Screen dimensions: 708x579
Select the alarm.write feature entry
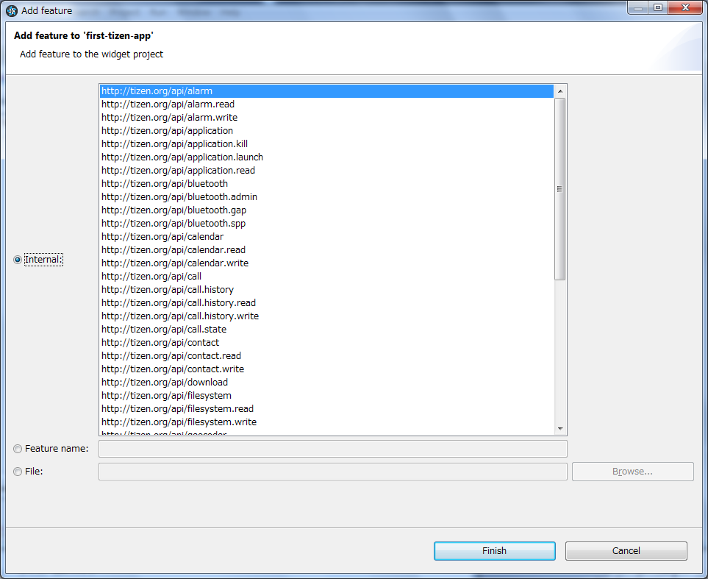[x=327, y=118]
